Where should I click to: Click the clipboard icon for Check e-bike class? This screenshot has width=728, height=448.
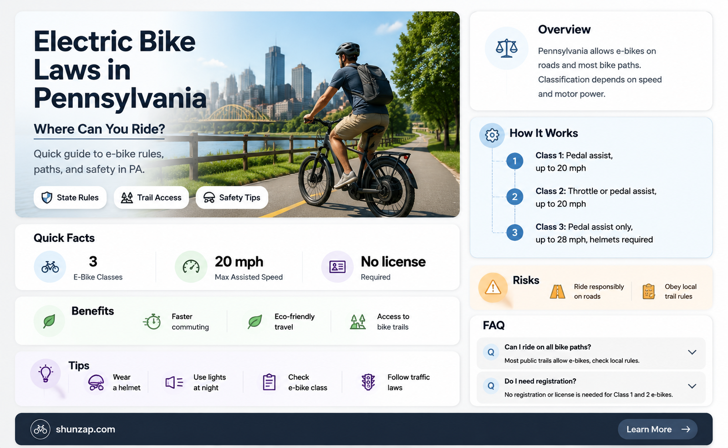click(269, 382)
